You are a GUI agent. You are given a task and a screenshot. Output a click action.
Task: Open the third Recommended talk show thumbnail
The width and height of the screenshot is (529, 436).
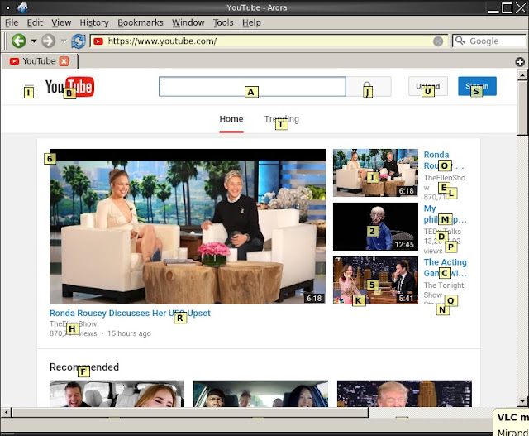tap(404, 394)
